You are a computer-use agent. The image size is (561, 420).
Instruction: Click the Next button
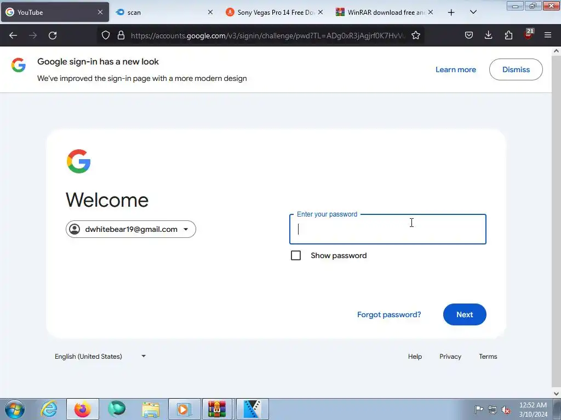coord(465,314)
